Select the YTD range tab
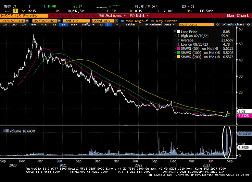Image resolution: width=252 pixels, height=182 pixels. click(44, 24)
